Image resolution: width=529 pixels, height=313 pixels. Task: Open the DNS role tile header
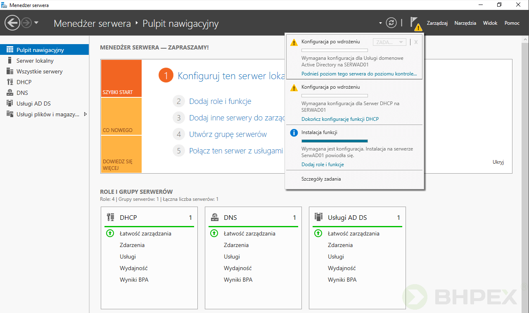pyautogui.click(x=253, y=217)
